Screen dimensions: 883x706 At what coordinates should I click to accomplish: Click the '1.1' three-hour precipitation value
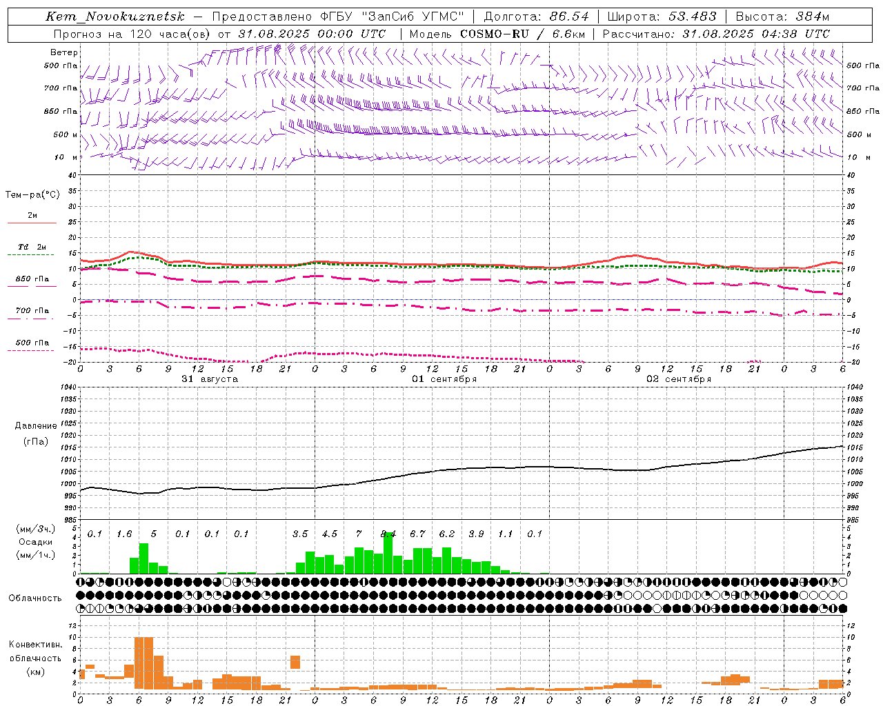(506, 534)
